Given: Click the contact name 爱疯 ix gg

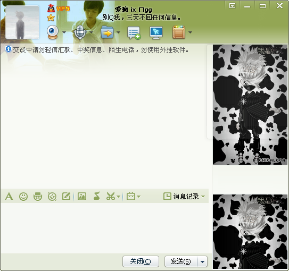Looking at the screenshot, I should point(134,10).
